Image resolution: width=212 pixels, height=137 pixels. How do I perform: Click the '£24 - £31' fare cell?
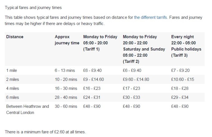click(92, 97)
